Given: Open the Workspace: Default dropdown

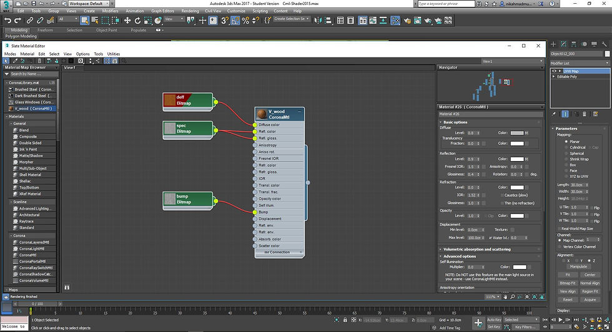Looking at the screenshot, I should click(x=89, y=4).
